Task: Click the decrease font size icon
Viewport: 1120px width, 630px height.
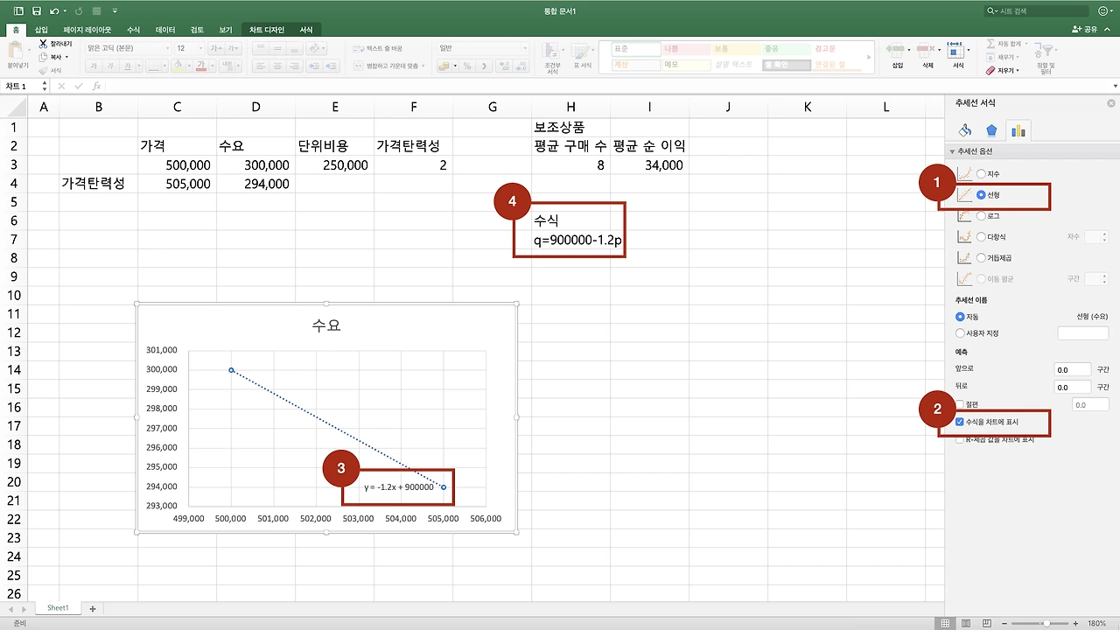Action: pos(232,48)
